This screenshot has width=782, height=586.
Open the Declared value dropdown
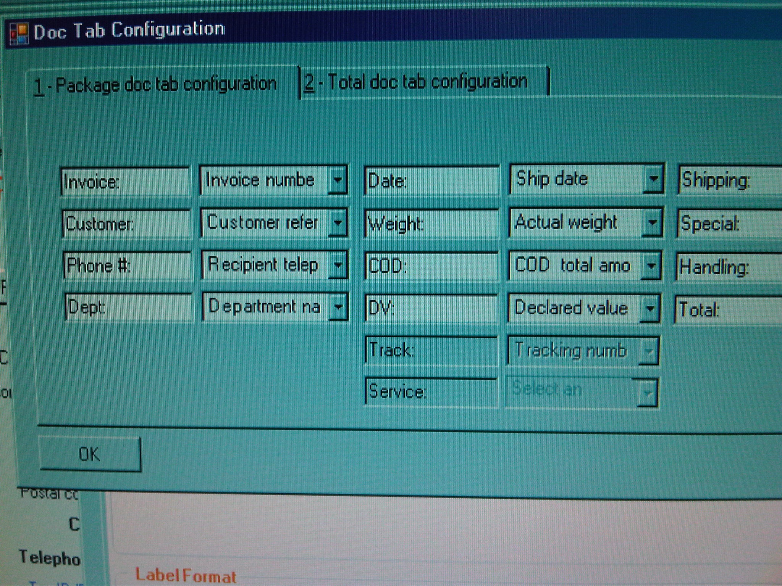pos(650,308)
